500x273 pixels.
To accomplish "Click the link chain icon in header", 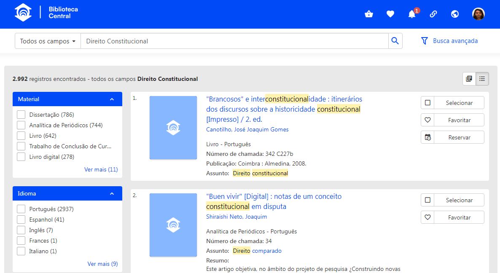I will point(433,14).
